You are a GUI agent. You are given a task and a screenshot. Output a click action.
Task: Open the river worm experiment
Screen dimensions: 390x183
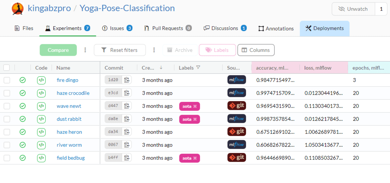[69, 145]
